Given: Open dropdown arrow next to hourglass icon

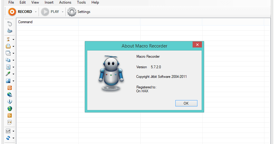Looking at the screenshot, I should (13, 39).
